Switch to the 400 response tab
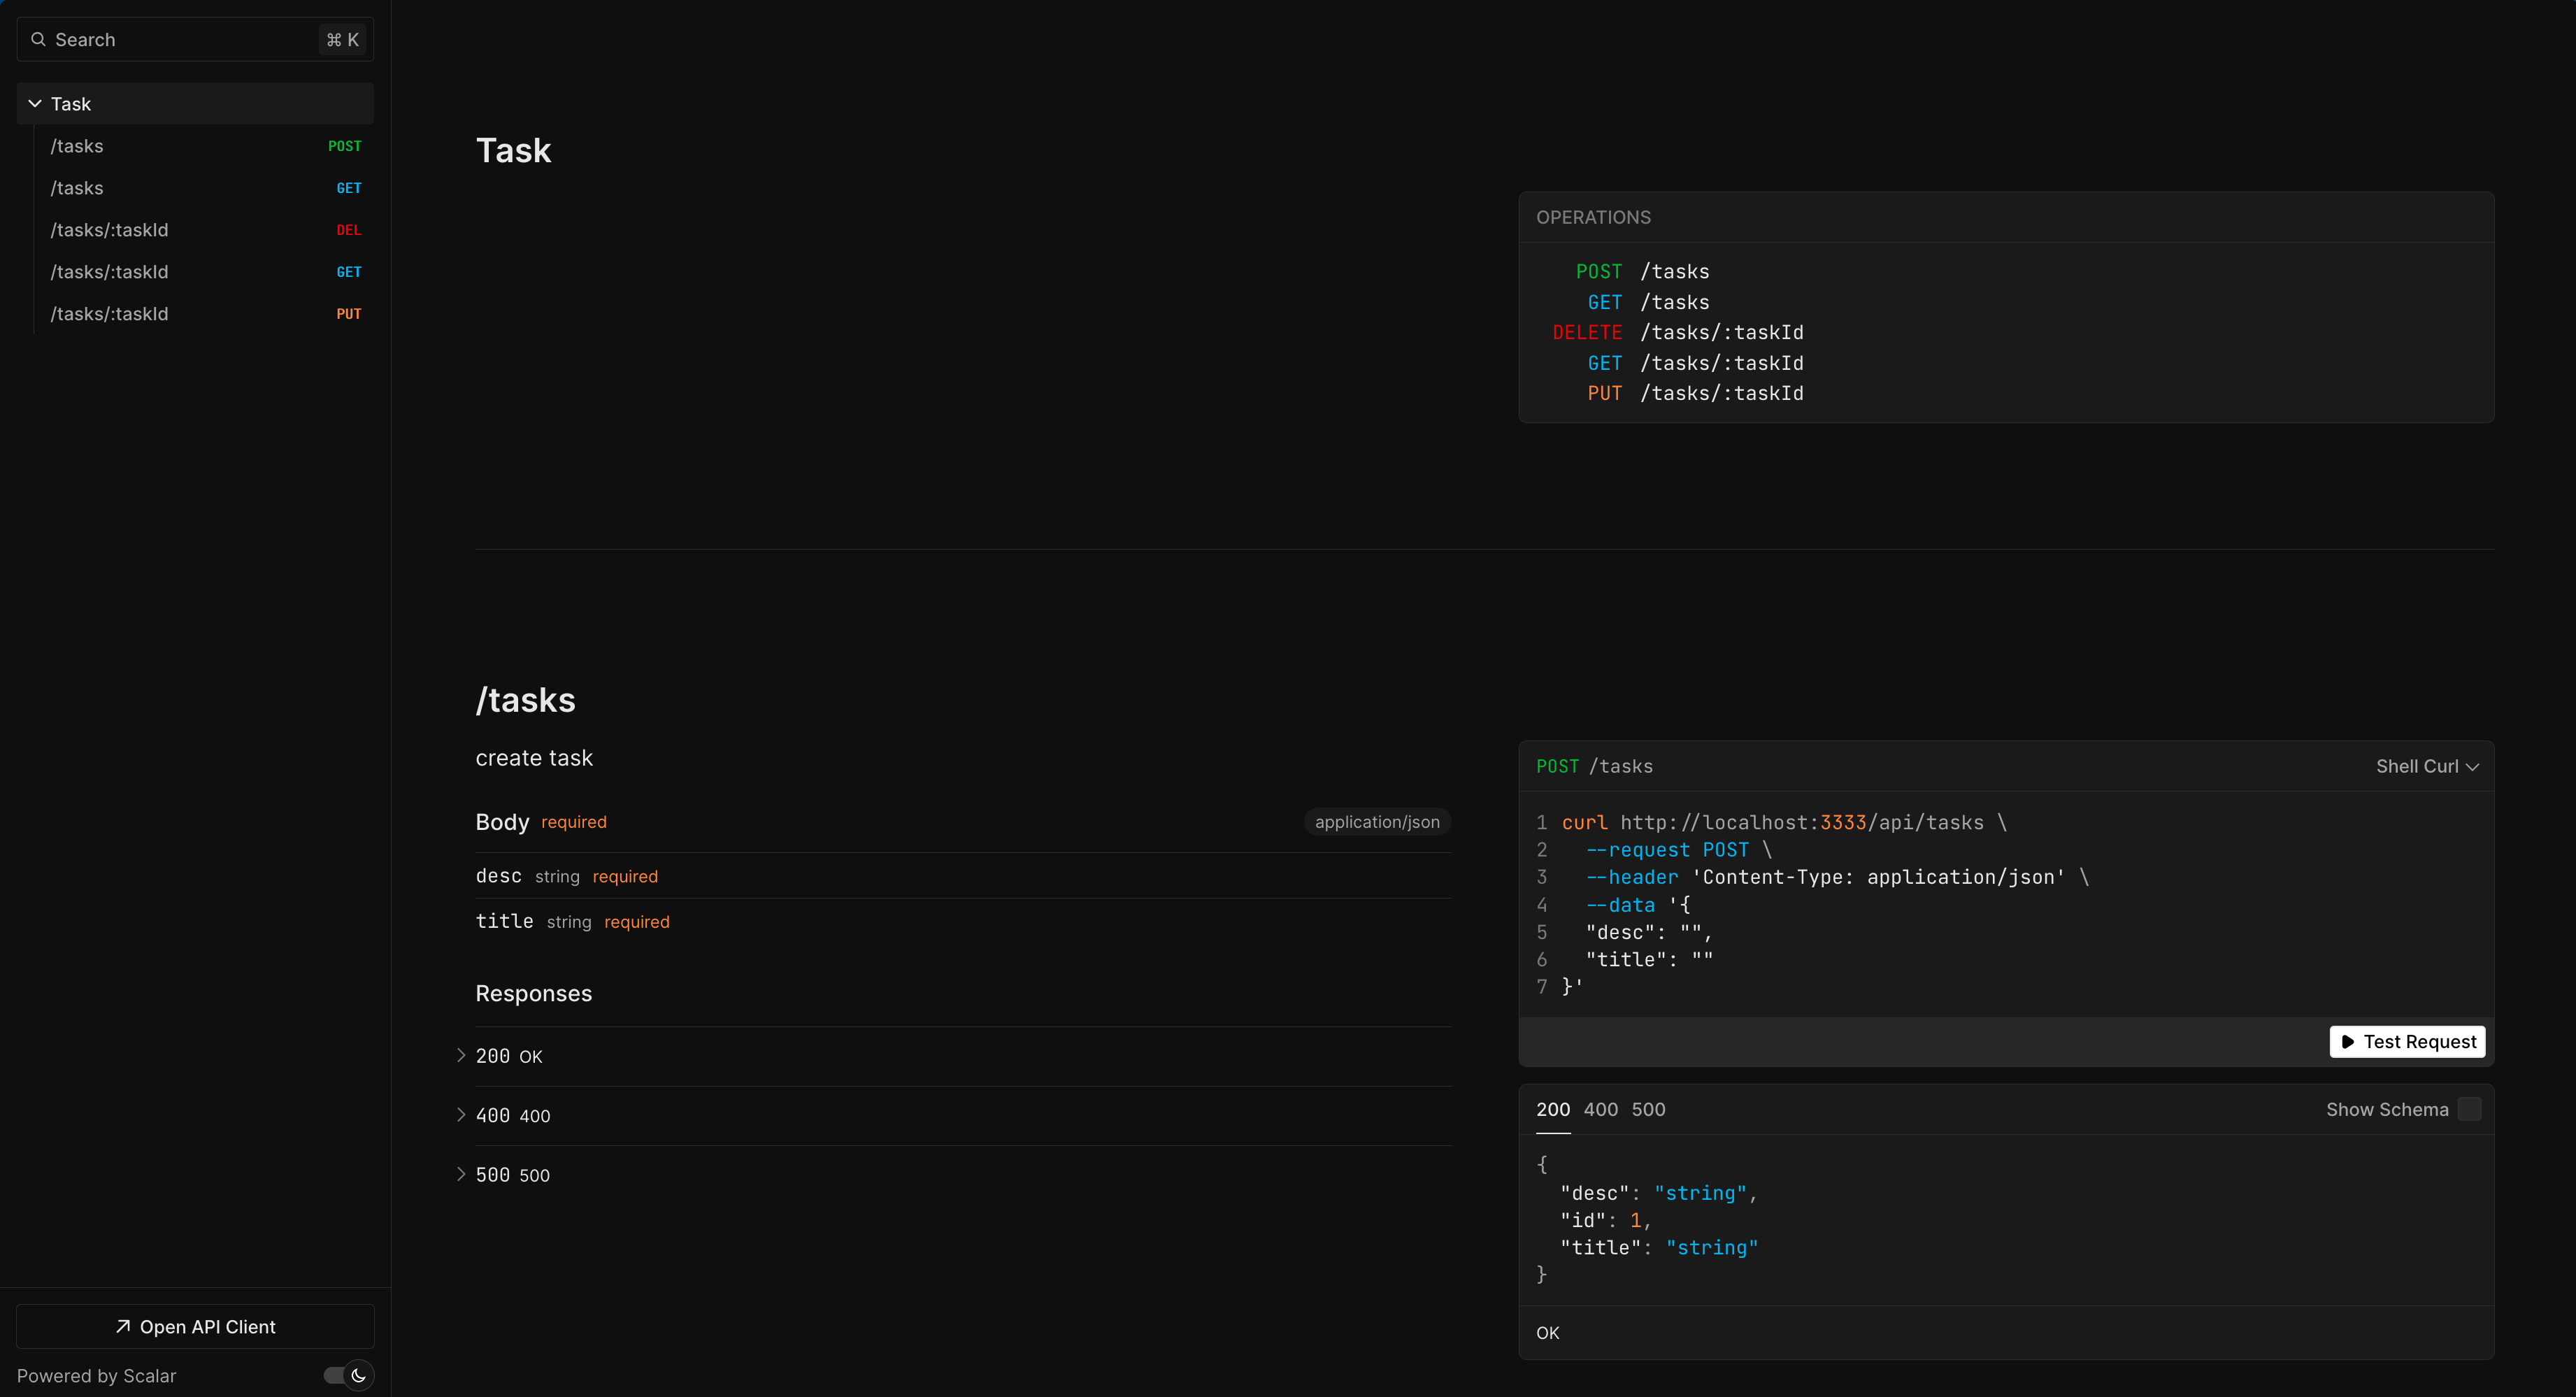Viewport: 2576px width, 1397px height. click(1601, 1109)
